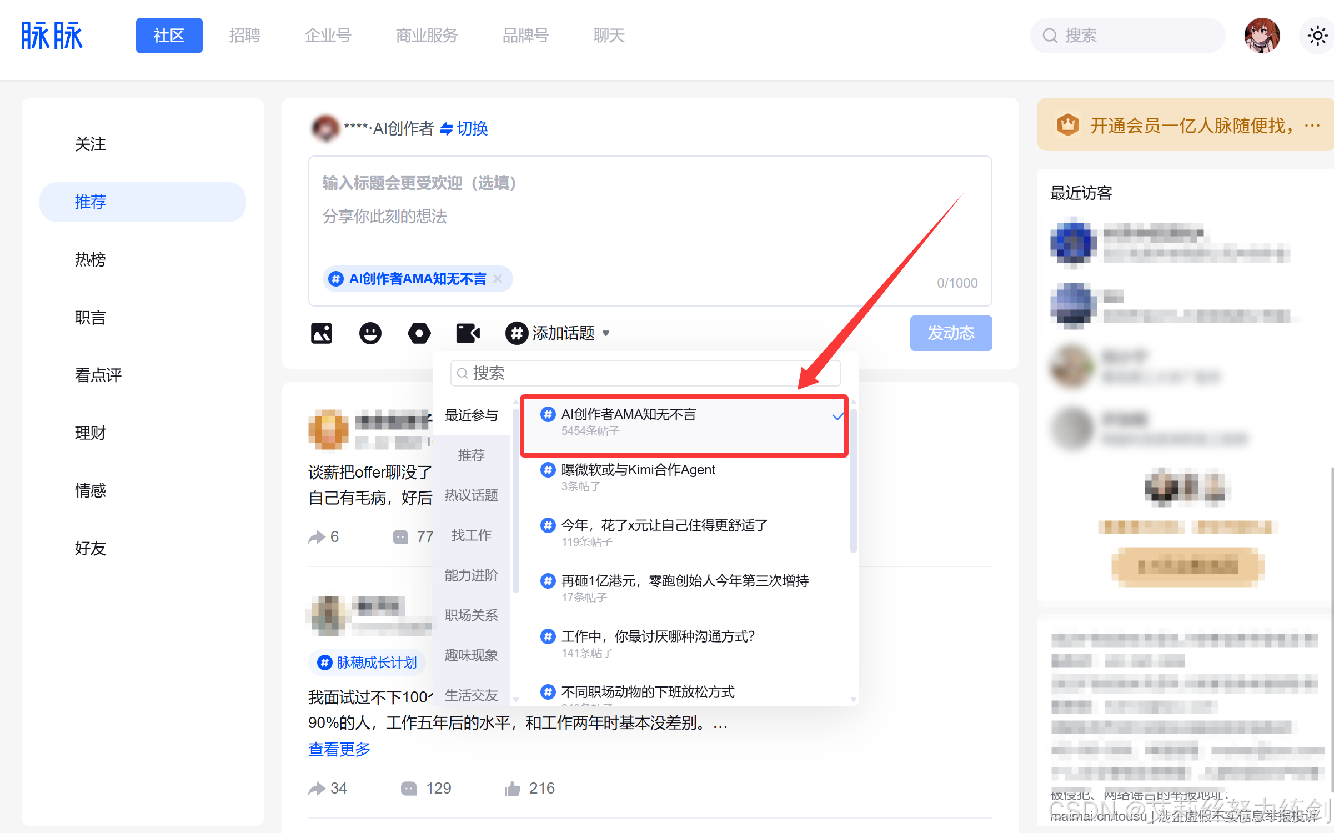Click the search magnifier icon in top bar
Image resolution: width=1334 pixels, height=833 pixels.
point(1049,35)
